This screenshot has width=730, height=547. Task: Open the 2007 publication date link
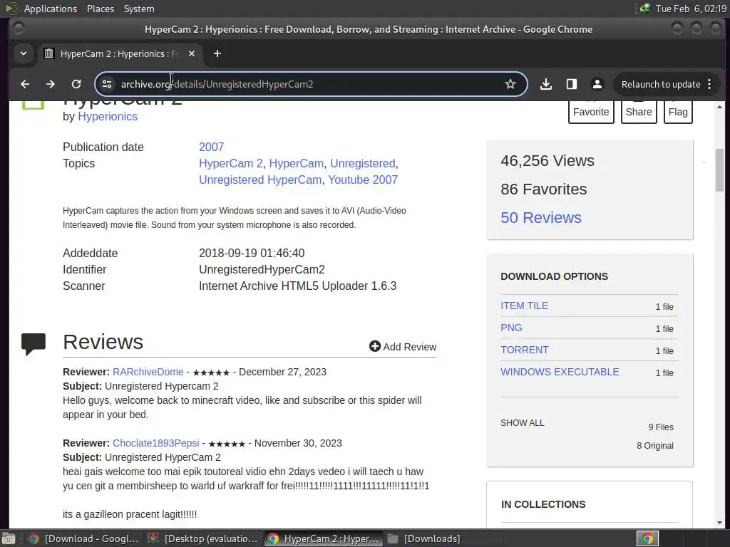[211, 147]
